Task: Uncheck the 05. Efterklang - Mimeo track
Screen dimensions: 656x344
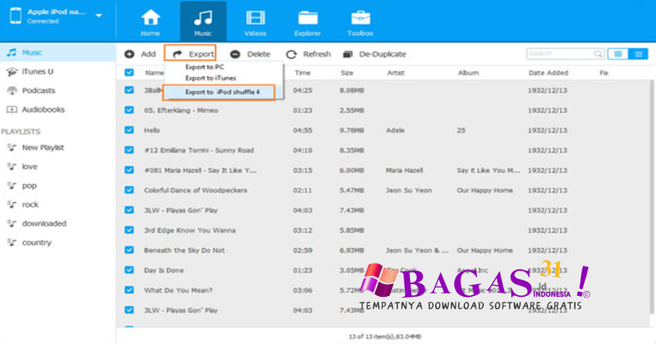Action: coord(129,110)
